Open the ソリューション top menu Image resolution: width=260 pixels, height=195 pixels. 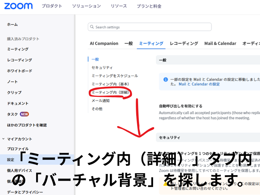point(86,6)
